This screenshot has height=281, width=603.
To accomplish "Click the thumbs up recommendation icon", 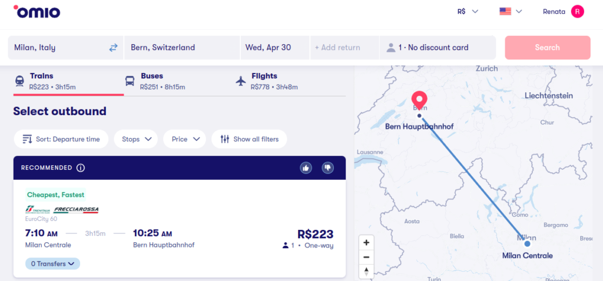I will coord(306,168).
